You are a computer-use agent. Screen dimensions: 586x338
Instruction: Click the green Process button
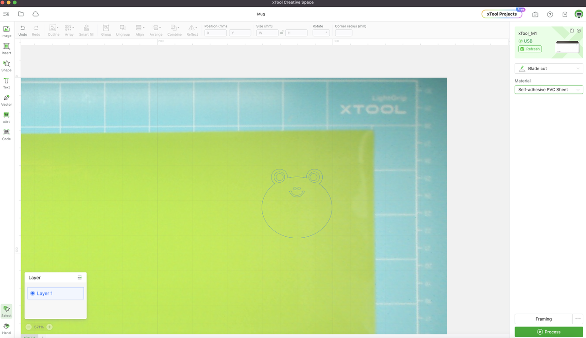tap(549, 332)
